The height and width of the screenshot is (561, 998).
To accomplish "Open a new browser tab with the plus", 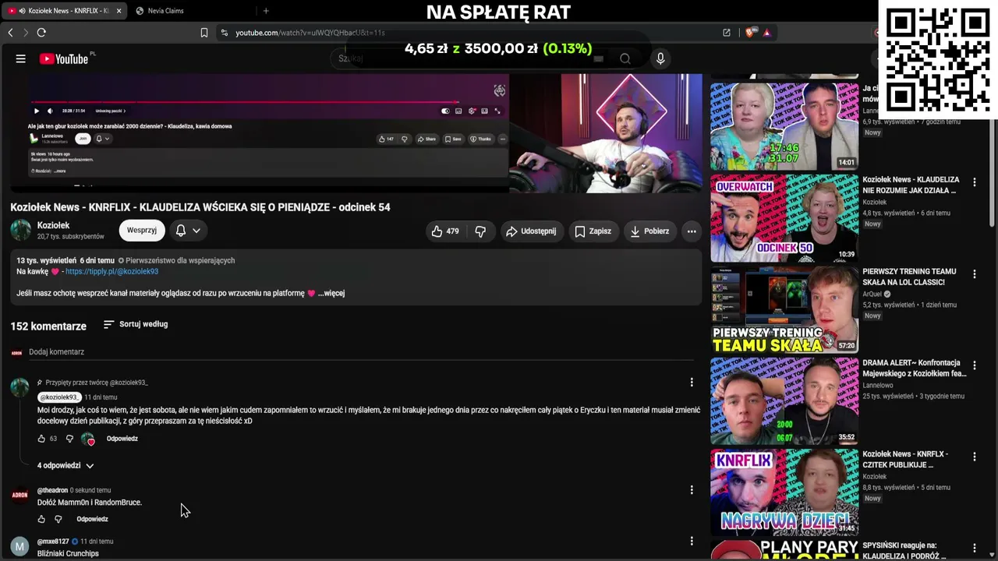I will (x=266, y=11).
